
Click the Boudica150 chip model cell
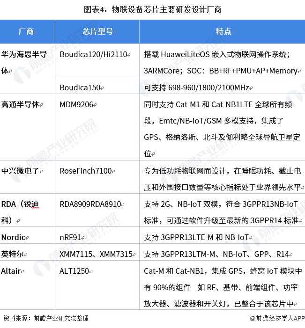pyautogui.click(x=97, y=86)
